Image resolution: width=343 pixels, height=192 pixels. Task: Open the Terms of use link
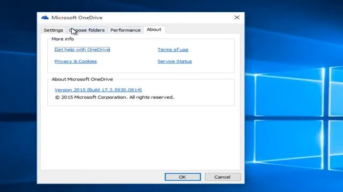coord(173,50)
